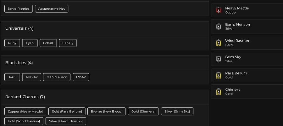The height and width of the screenshot is (126, 283).
Task: Click the Wind Bastion Gold charm icon
Action: pyautogui.click(x=219, y=43)
